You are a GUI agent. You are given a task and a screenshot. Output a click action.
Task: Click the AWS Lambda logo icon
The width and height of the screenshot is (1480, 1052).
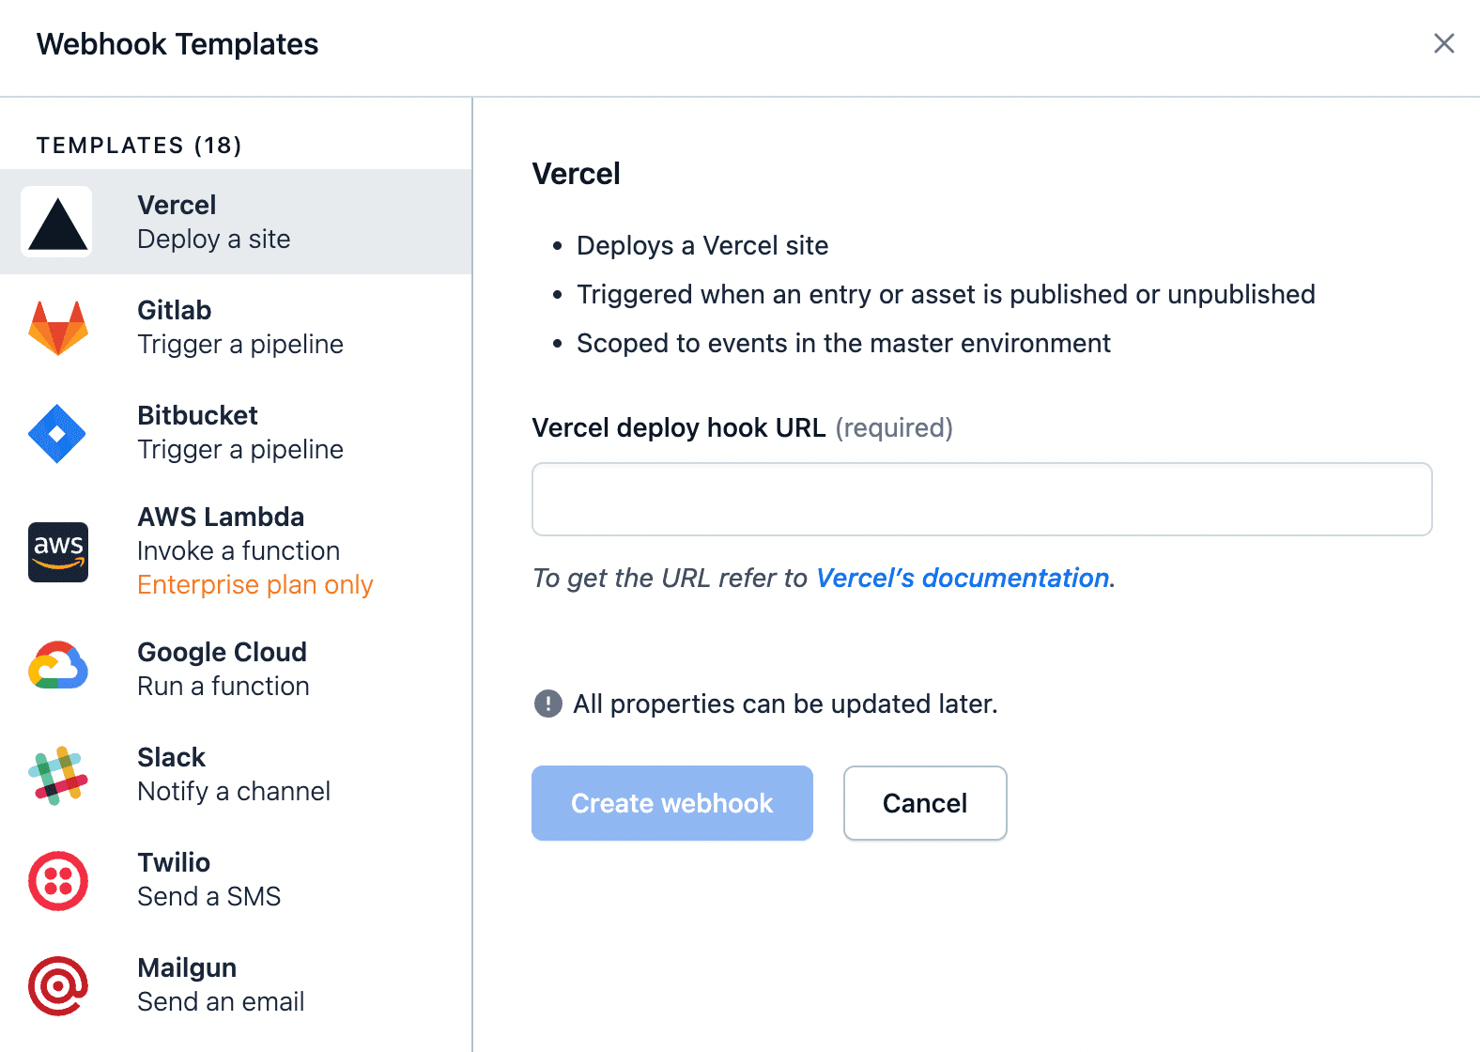tap(57, 551)
